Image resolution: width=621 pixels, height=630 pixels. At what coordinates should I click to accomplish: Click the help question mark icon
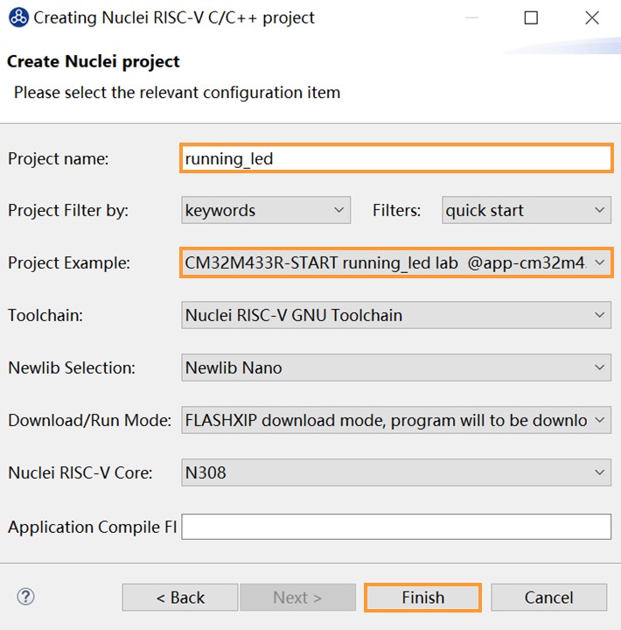point(25,597)
